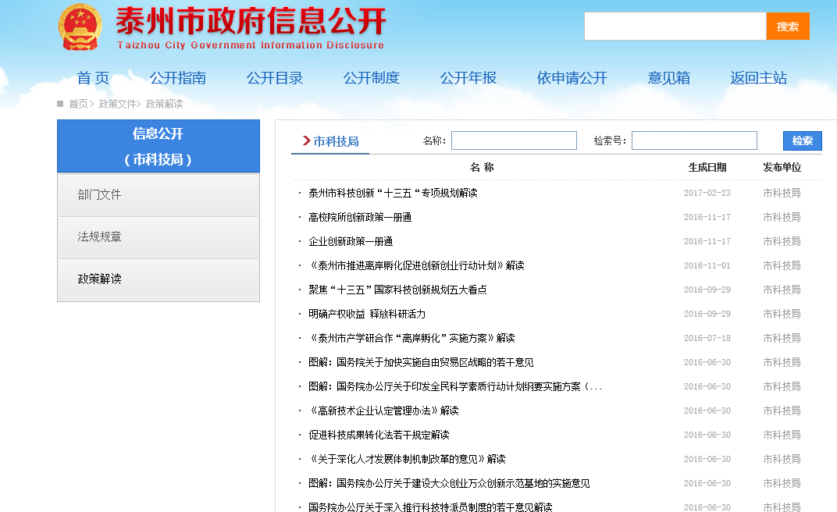Open 企业创新政策一册通 article link
Screen dimensions: 837x512
351,241
